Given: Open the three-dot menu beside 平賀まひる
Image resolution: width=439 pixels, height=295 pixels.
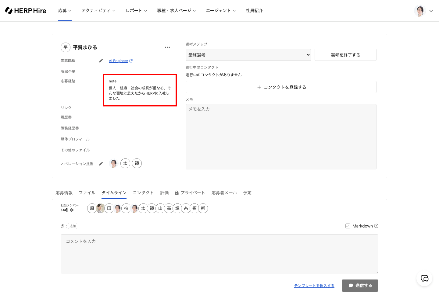Looking at the screenshot, I should click(167, 47).
